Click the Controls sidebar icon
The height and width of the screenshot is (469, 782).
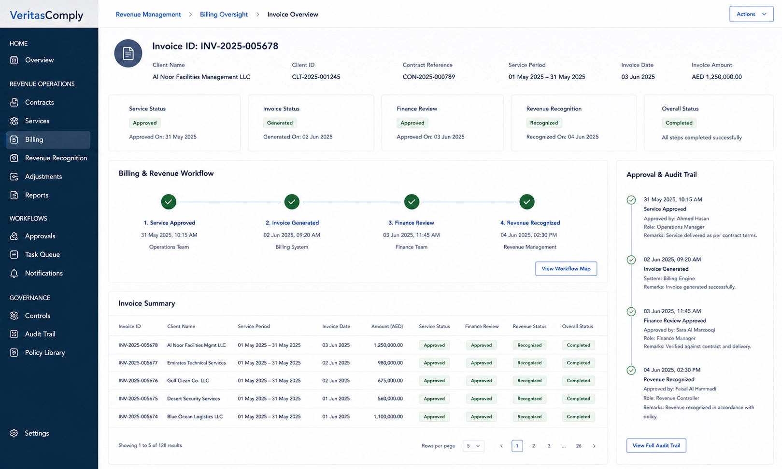tap(14, 316)
